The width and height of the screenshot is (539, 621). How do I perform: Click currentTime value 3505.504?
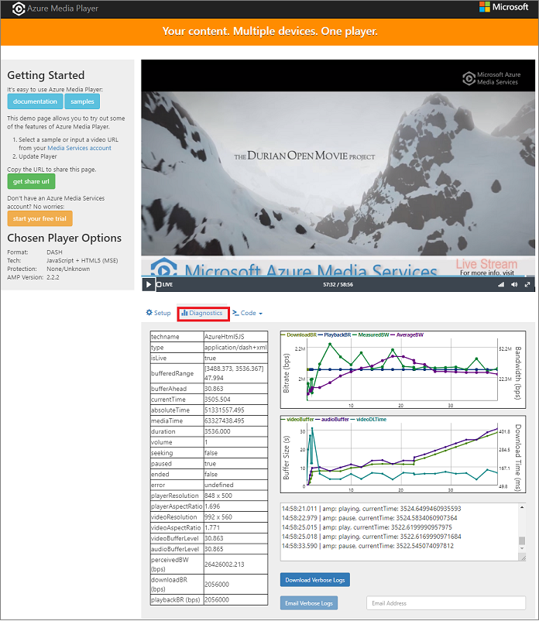click(218, 400)
